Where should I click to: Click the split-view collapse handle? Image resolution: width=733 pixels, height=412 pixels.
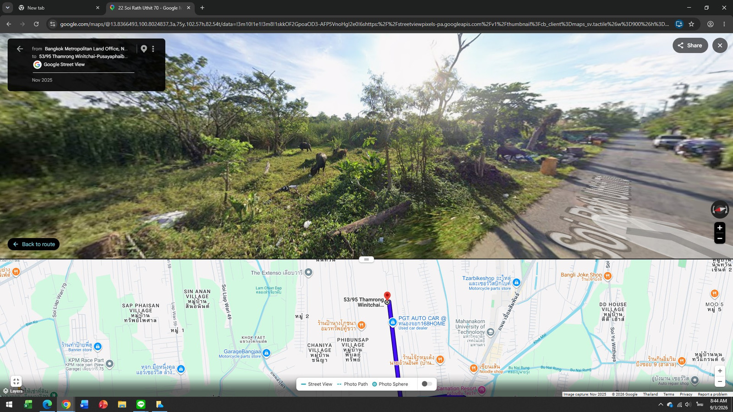click(366, 260)
